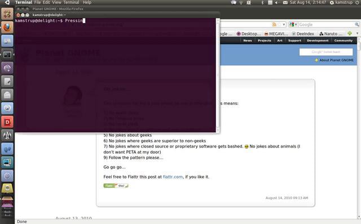Expand the bookmarks toolbar overflow arrow
361x224 pixels.
(x=357, y=34)
